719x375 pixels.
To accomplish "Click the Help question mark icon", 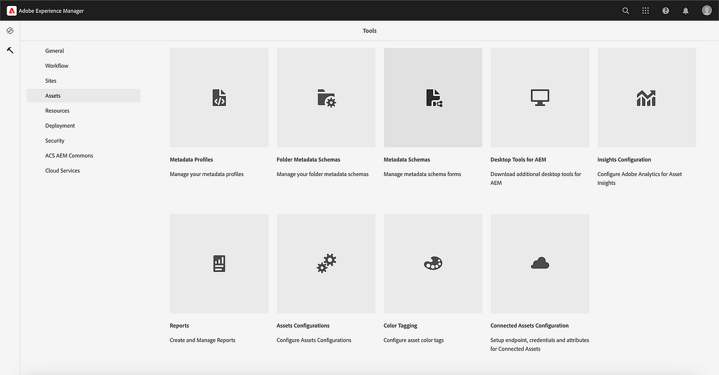I will click(x=665, y=10).
